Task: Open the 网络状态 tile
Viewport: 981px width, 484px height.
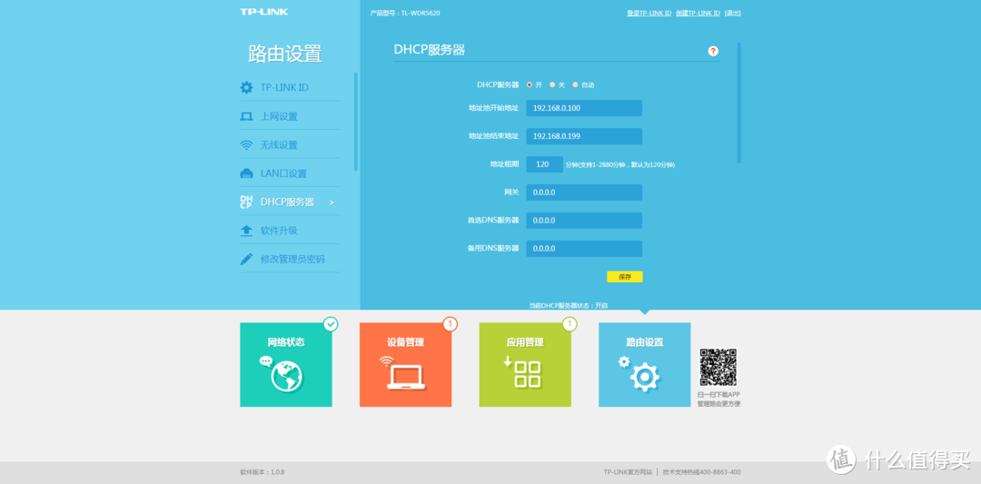Action: pos(286,364)
